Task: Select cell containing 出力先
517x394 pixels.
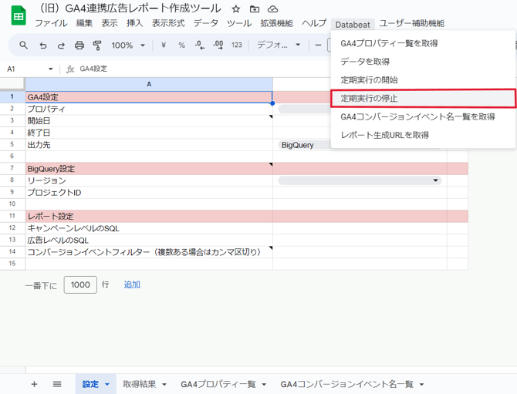Action: [x=149, y=145]
